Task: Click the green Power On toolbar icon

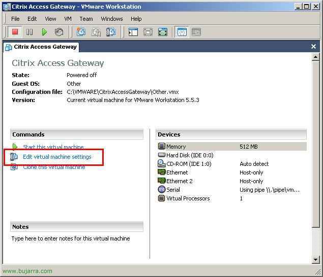Action: point(44,32)
